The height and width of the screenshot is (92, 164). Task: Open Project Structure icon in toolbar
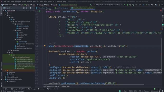pos(156,5)
